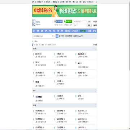Sign in with the green WeChat button
Viewport: 130px width, 130px height.
pos(68,21)
